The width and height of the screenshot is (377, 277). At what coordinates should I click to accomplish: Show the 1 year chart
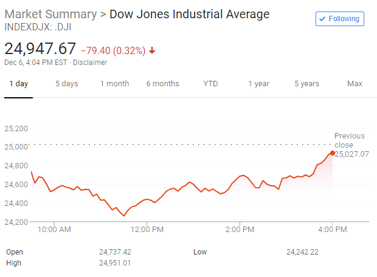tap(258, 84)
